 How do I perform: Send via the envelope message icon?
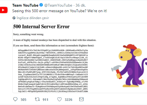[x=81, y=99]
